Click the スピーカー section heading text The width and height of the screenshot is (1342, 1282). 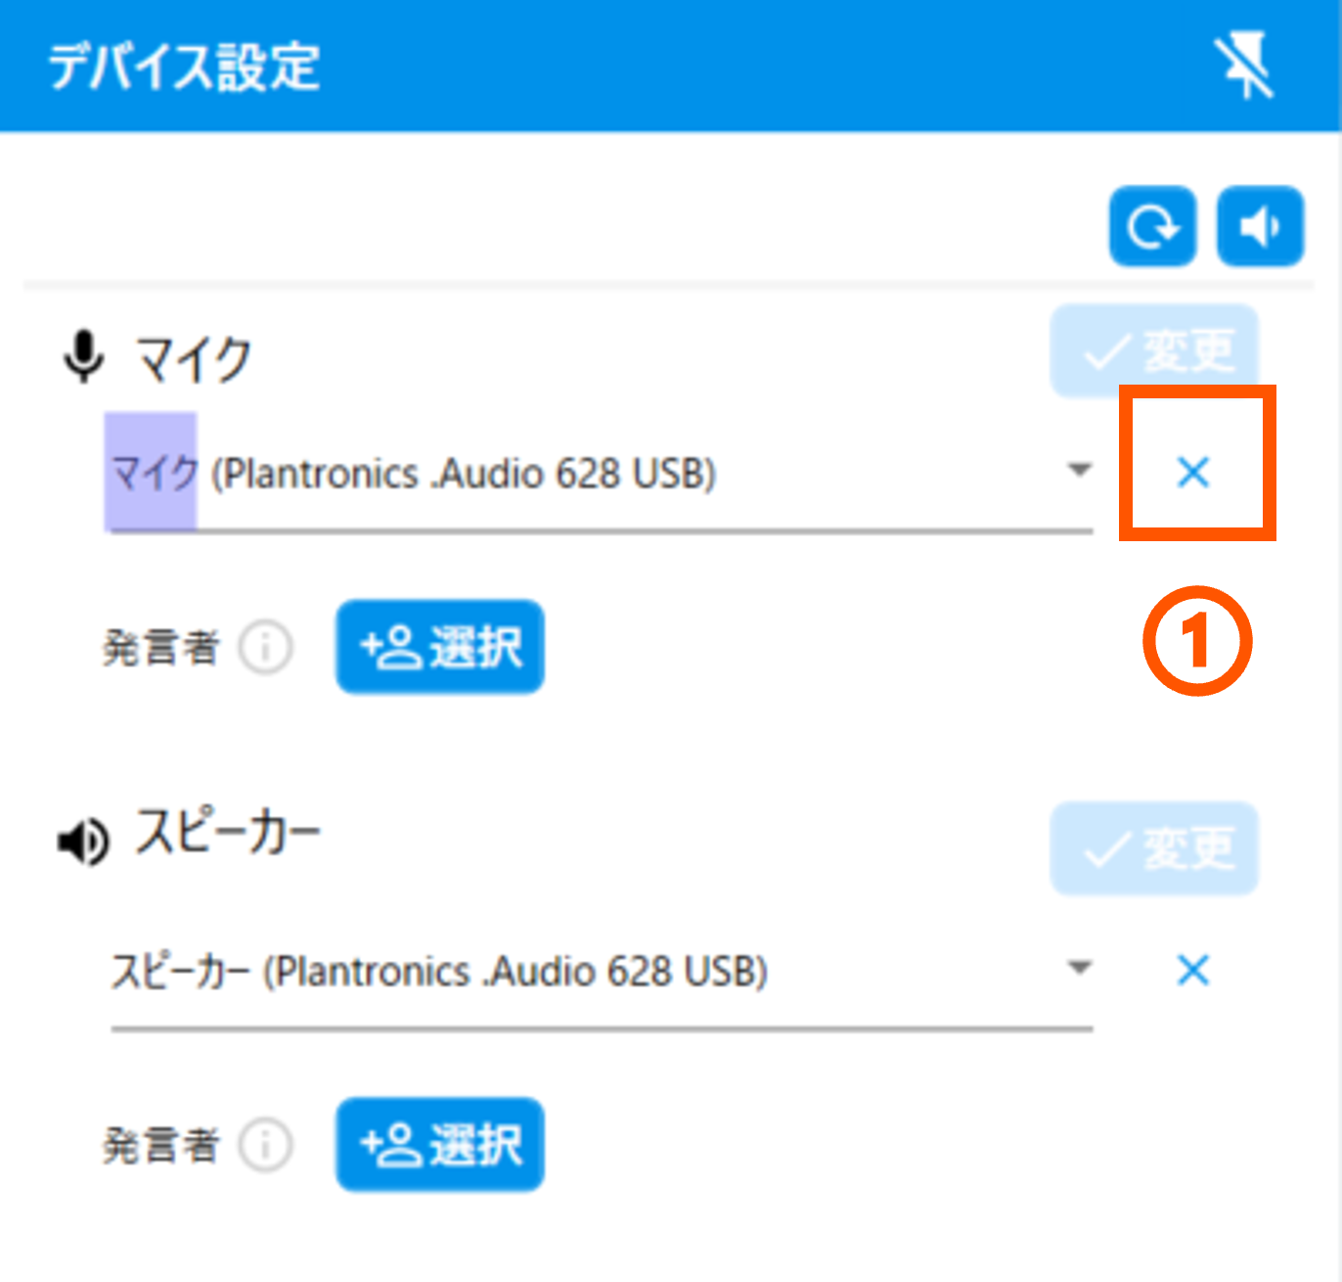coord(228,834)
